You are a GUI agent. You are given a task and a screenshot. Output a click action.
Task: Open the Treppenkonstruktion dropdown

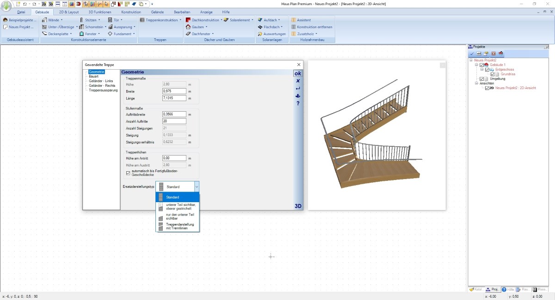180,20
